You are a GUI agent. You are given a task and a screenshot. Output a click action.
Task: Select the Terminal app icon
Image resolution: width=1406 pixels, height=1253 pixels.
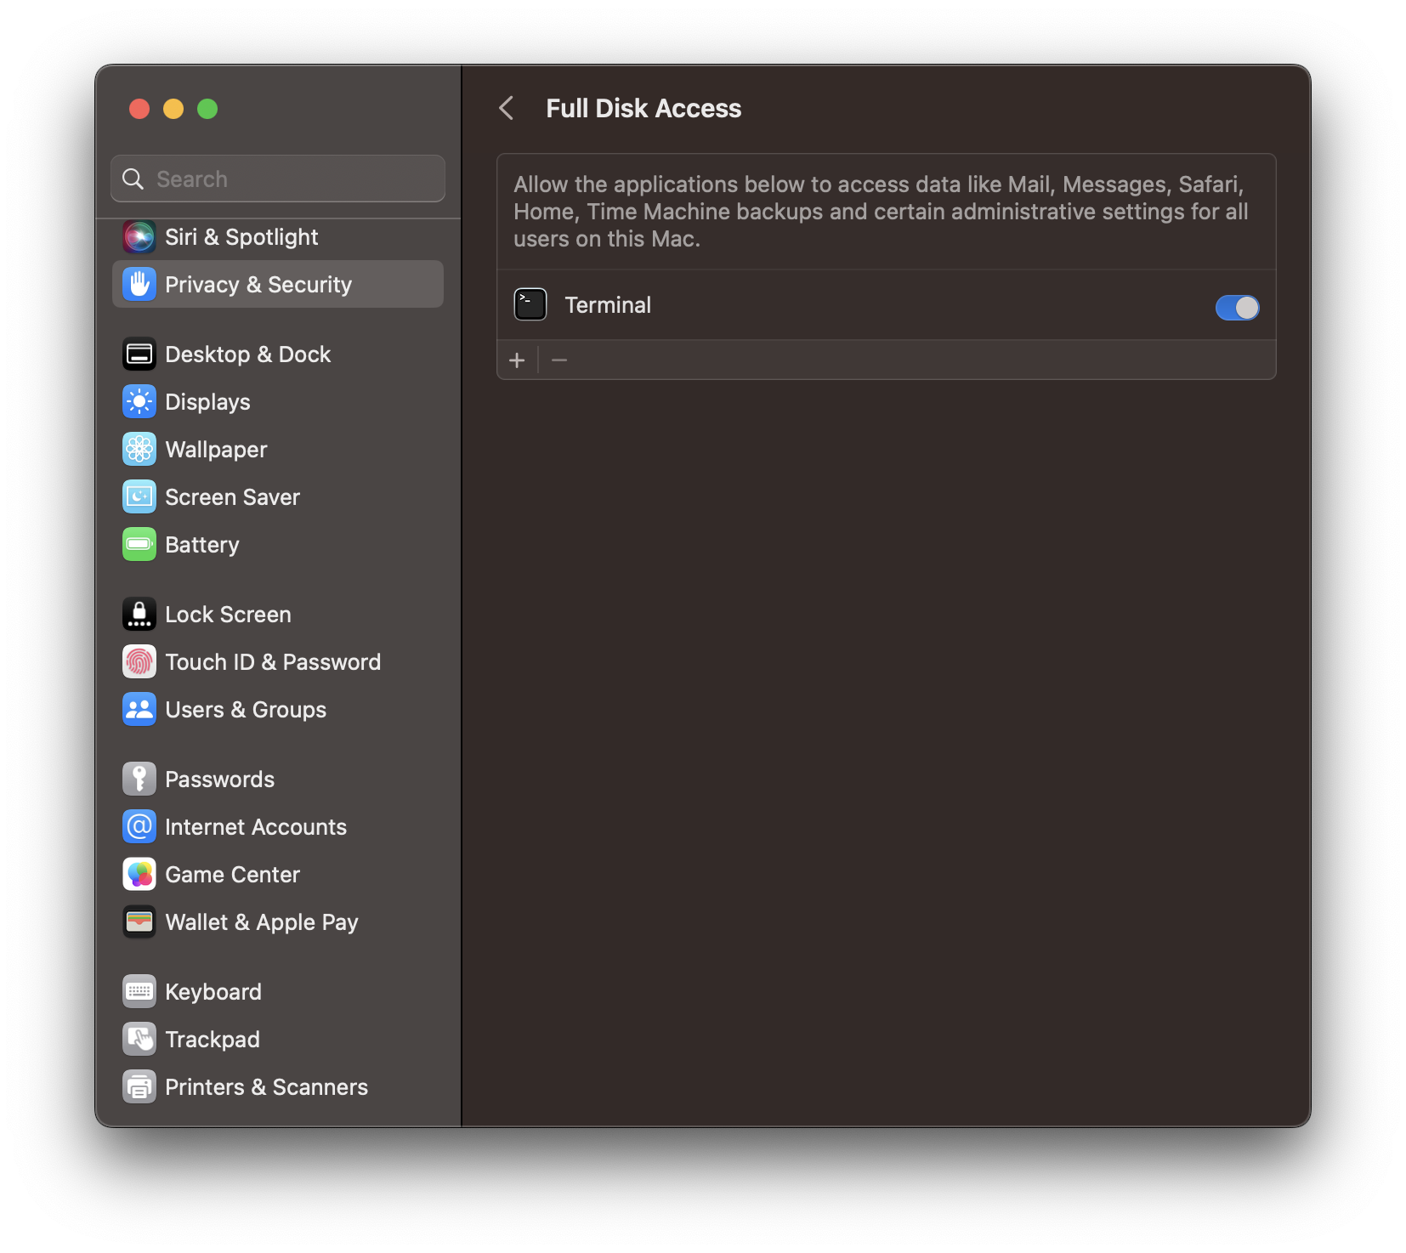click(530, 303)
